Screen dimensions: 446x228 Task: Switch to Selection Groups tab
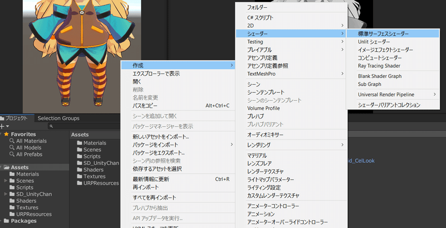(x=59, y=118)
